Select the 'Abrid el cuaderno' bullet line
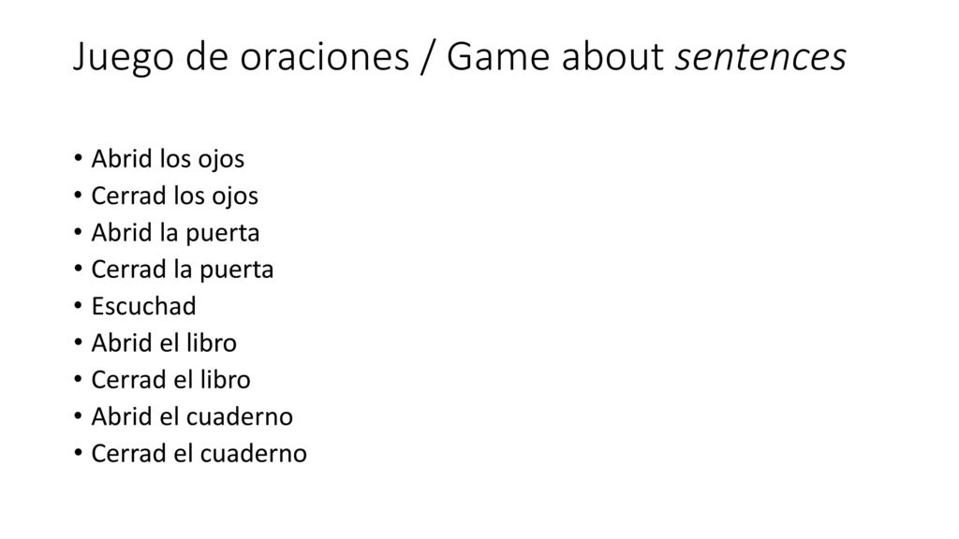 click(192, 416)
